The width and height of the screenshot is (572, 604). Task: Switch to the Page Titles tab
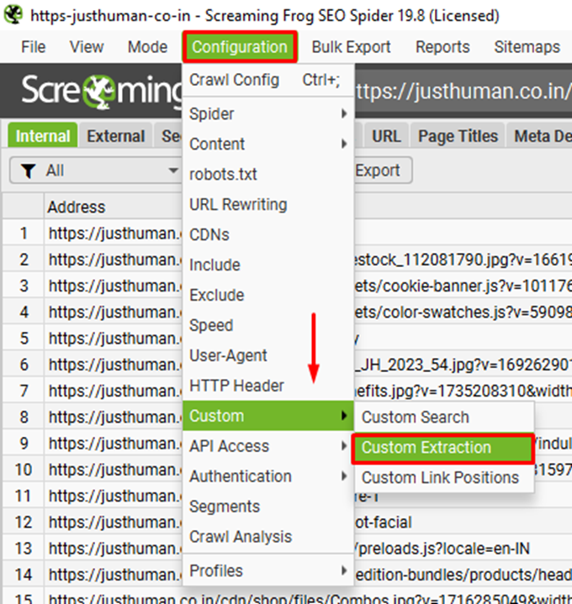[x=458, y=135]
